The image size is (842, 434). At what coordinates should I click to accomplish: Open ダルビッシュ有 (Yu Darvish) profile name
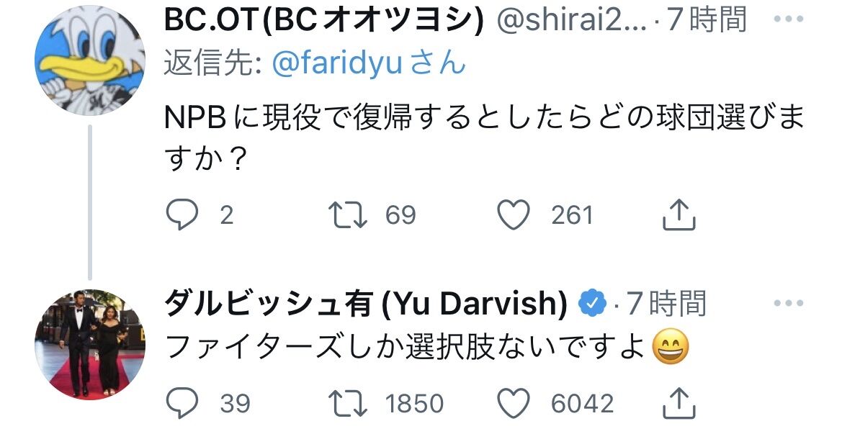pos(366,304)
